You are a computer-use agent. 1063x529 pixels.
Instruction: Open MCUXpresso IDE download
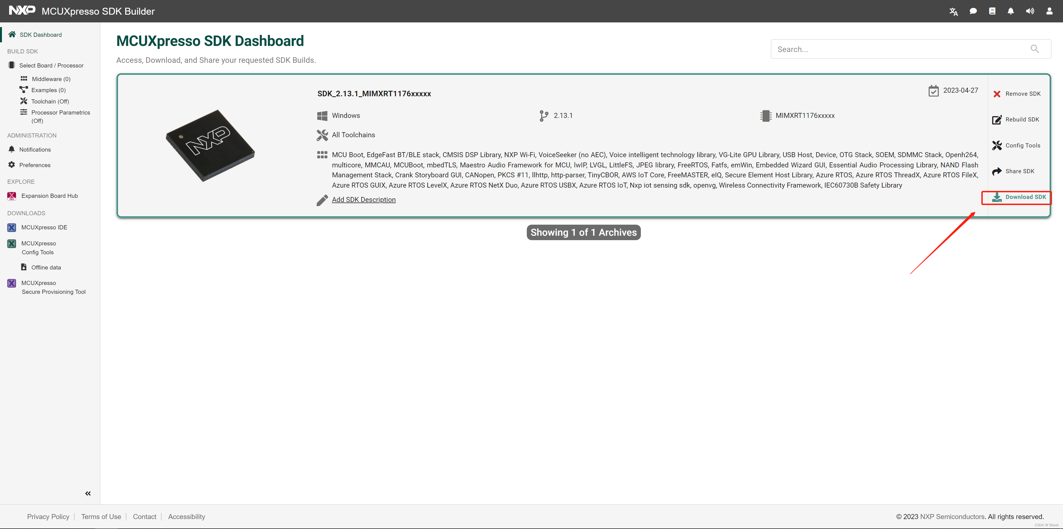tap(44, 228)
